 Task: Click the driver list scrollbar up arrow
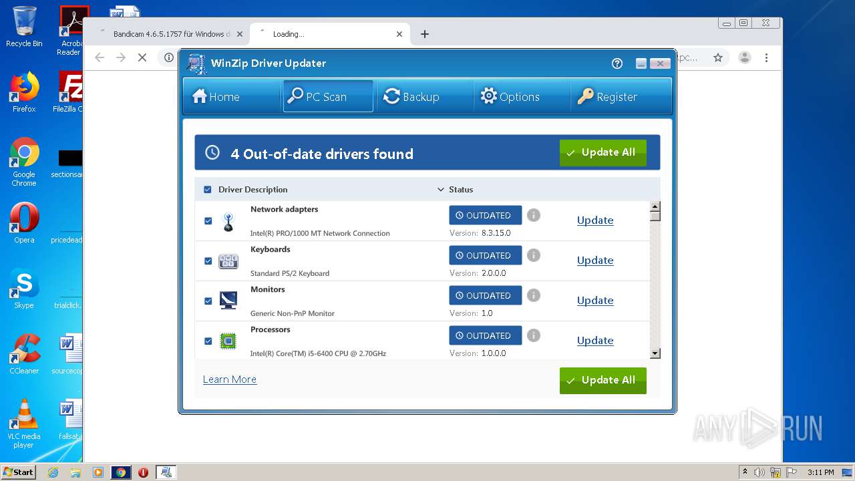point(655,206)
